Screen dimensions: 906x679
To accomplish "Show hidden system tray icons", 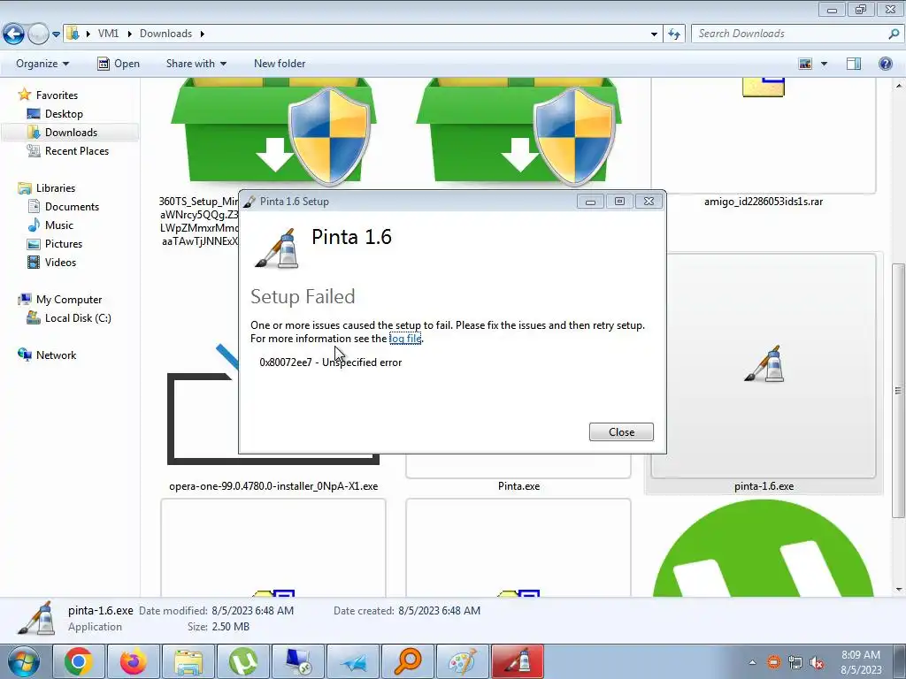I will 752,662.
